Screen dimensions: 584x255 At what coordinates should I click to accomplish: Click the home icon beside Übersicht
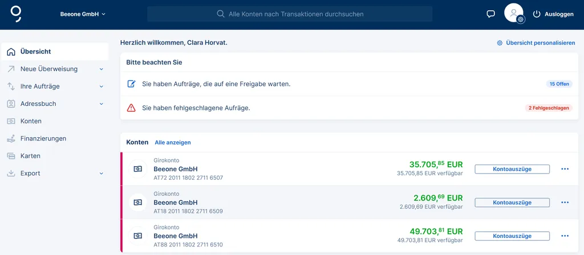coord(11,52)
